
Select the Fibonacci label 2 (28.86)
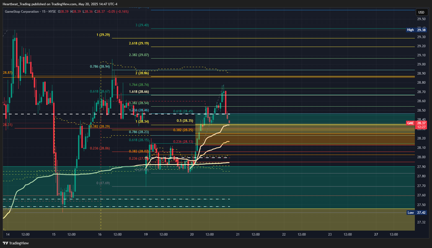pyautogui.click(x=142, y=73)
